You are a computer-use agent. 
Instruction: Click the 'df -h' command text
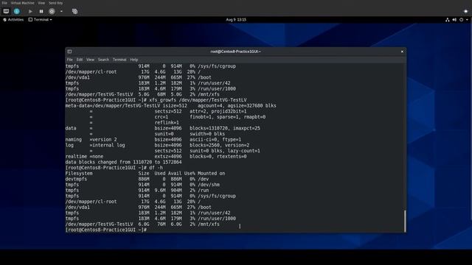156,168
